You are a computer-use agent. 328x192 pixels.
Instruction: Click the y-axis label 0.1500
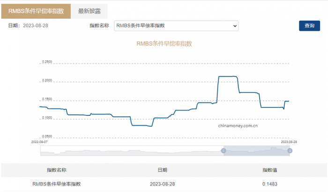point(47,99)
